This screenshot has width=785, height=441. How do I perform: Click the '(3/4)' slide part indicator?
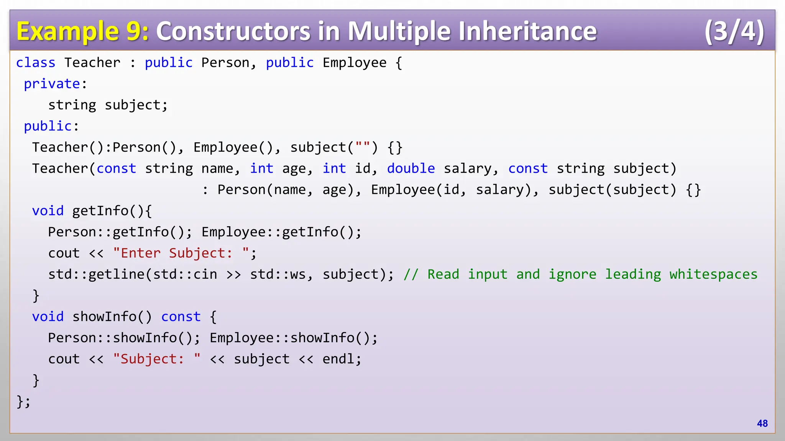point(734,31)
